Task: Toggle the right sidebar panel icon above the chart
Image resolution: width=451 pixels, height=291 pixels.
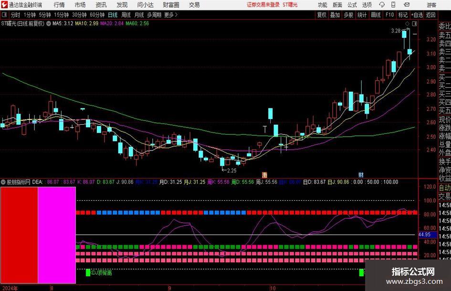Action: pos(414,23)
